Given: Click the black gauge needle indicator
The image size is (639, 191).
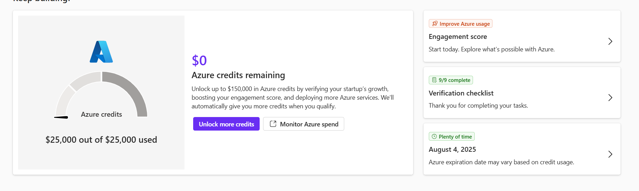Looking at the screenshot, I should [61, 117].
